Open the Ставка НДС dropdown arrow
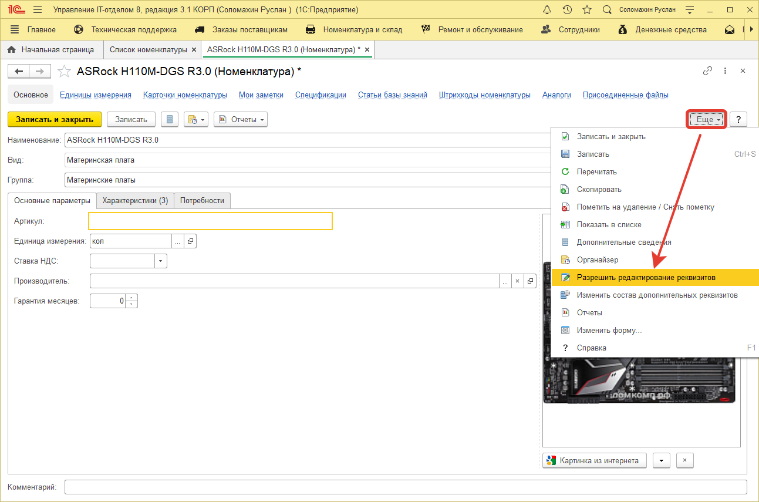 pos(161,261)
